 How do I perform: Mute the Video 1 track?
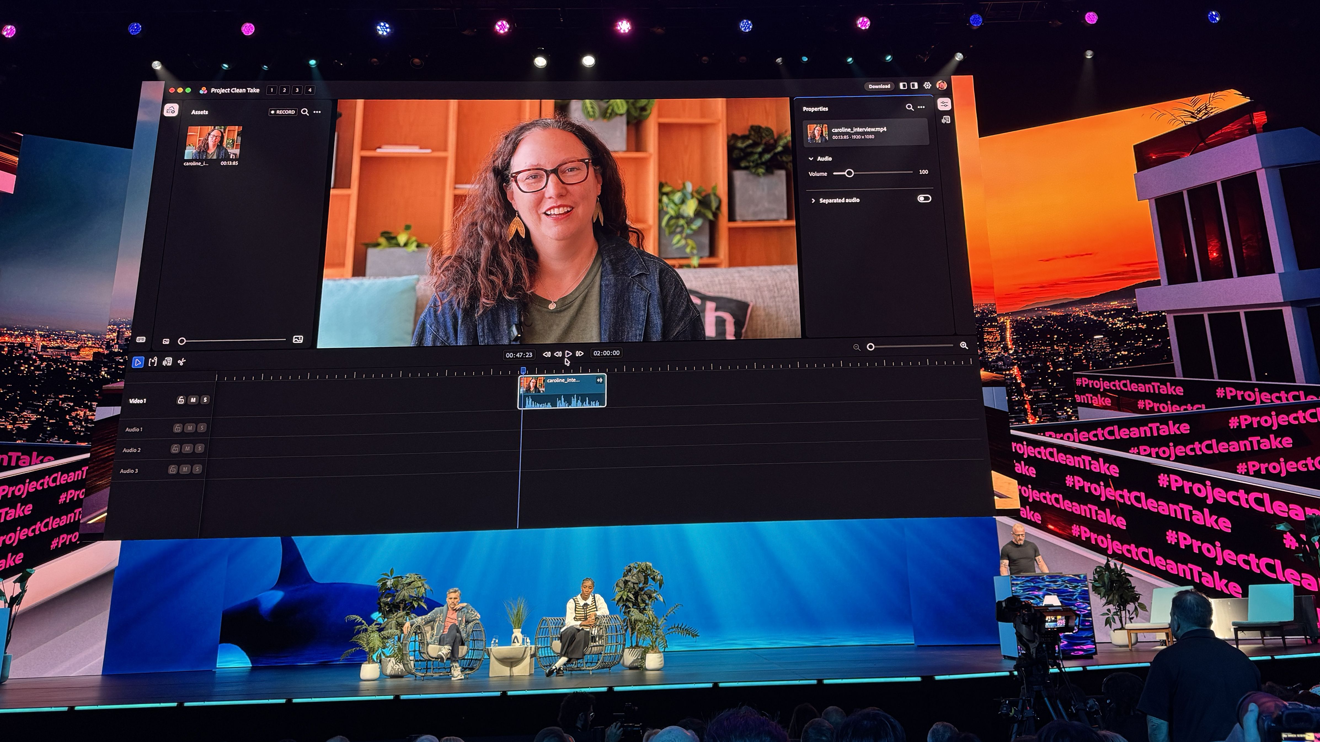pos(193,400)
